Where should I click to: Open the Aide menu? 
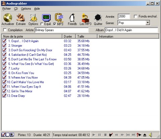click(x=37, y=9)
